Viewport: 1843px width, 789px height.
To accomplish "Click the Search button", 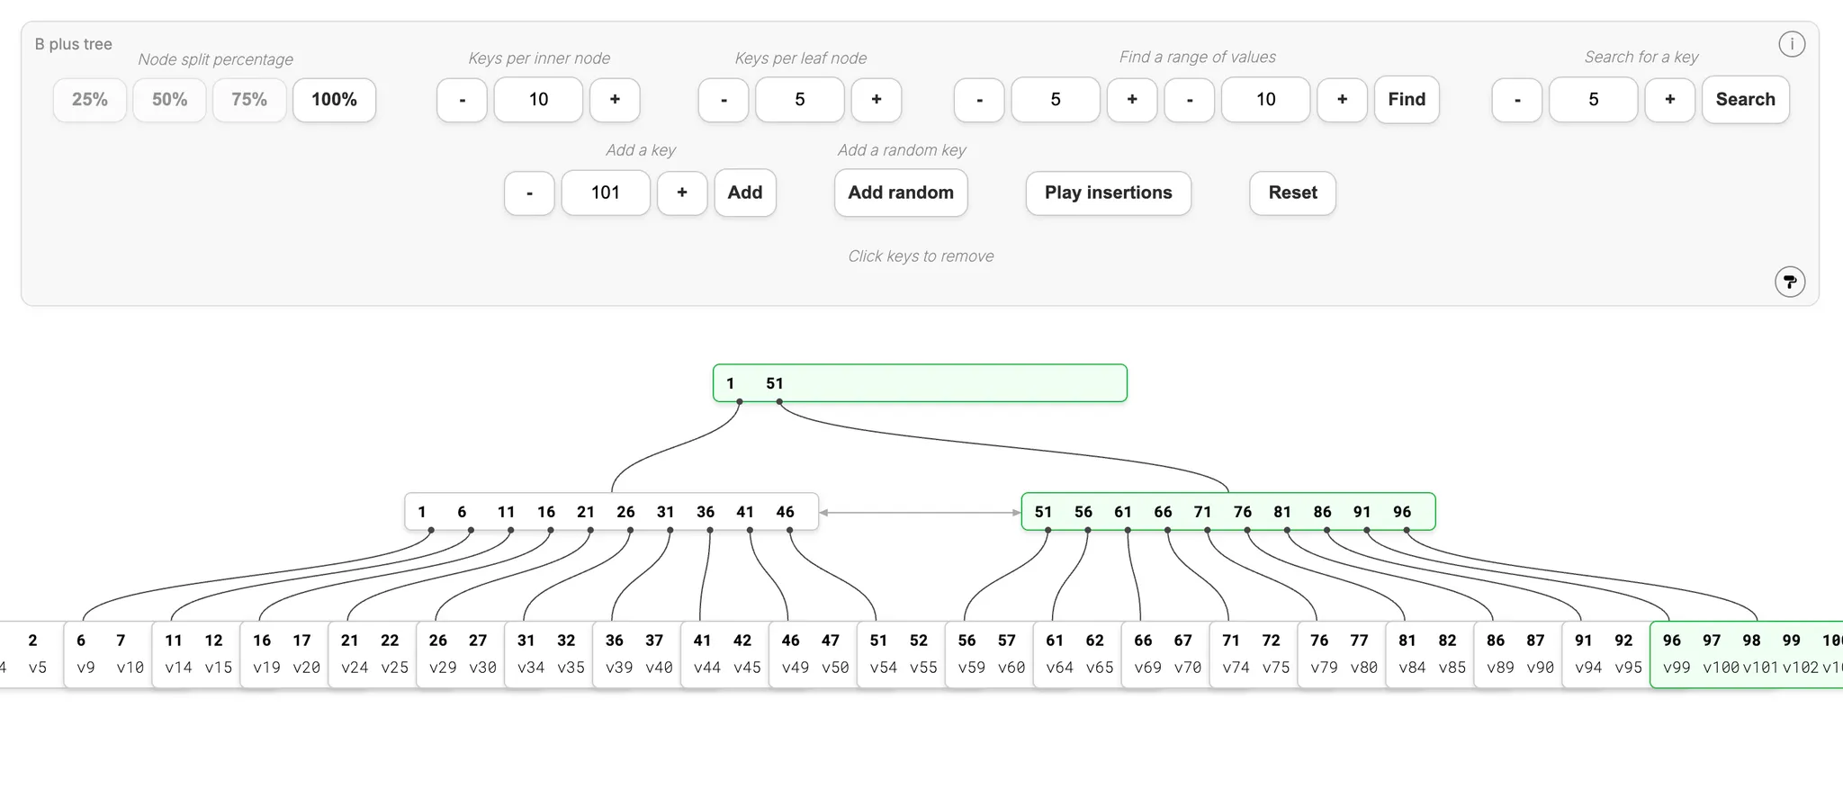I will (1745, 100).
